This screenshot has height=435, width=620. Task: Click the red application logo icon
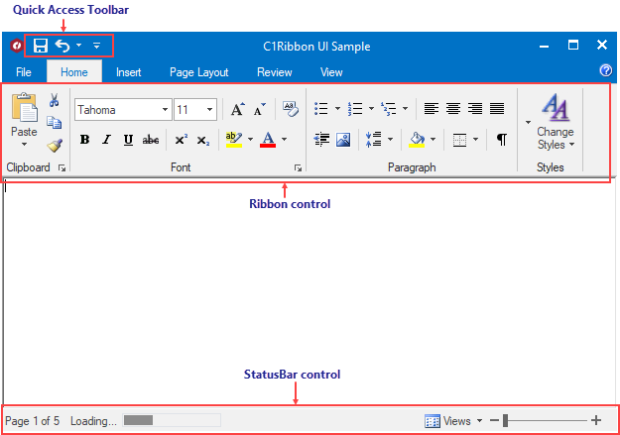pos(16,46)
